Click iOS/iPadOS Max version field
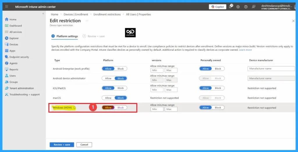This screenshot has height=152, width=298. click(x=171, y=90)
